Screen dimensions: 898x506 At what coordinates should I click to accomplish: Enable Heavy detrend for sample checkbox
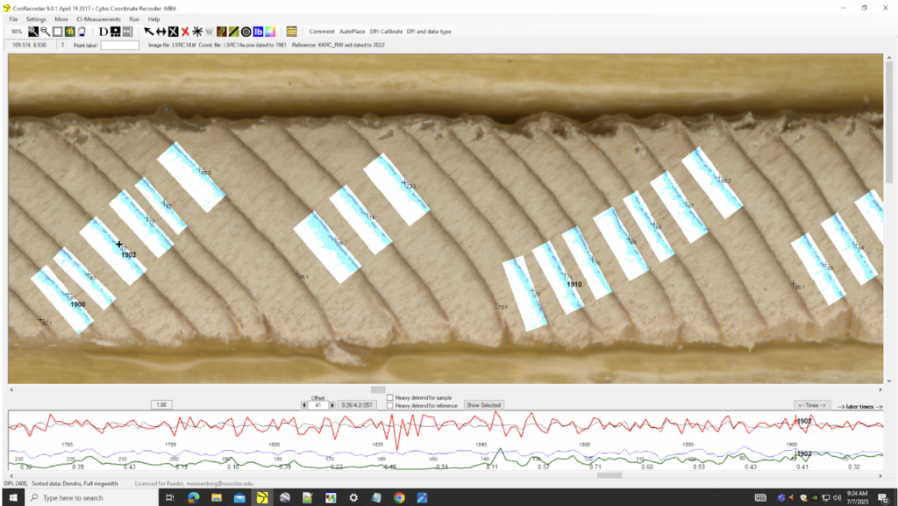click(x=390, y=397)
